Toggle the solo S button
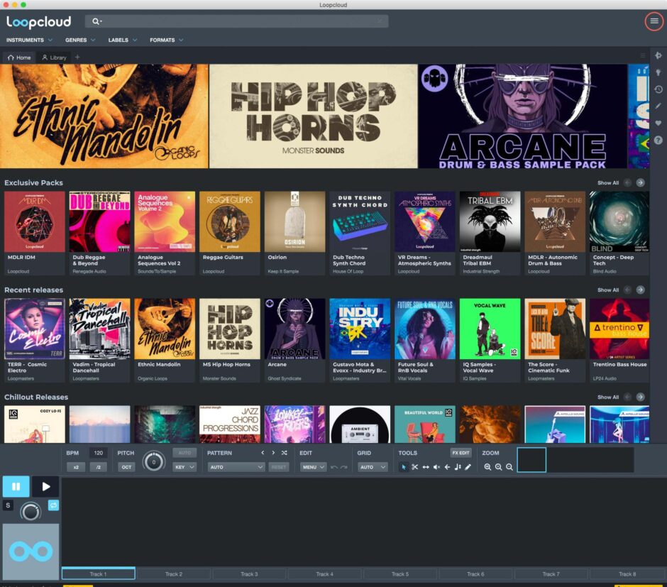 tap(9, 505)
